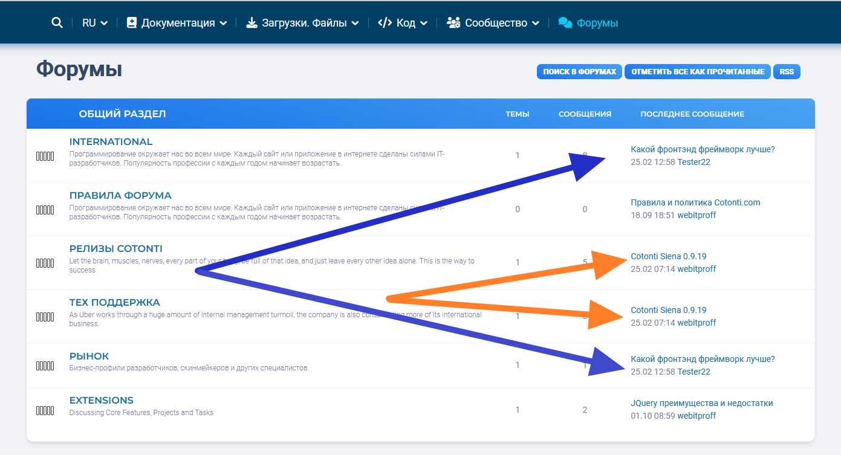
Task: Click the Документация book icon
Action: click(132, 23)
